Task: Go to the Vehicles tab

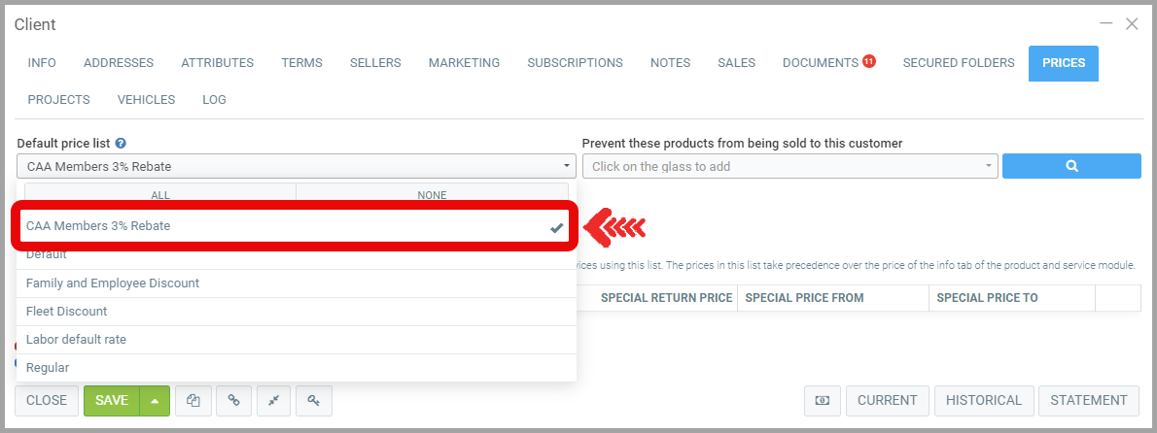Action: pyautogui.click(x=146, y=99)
